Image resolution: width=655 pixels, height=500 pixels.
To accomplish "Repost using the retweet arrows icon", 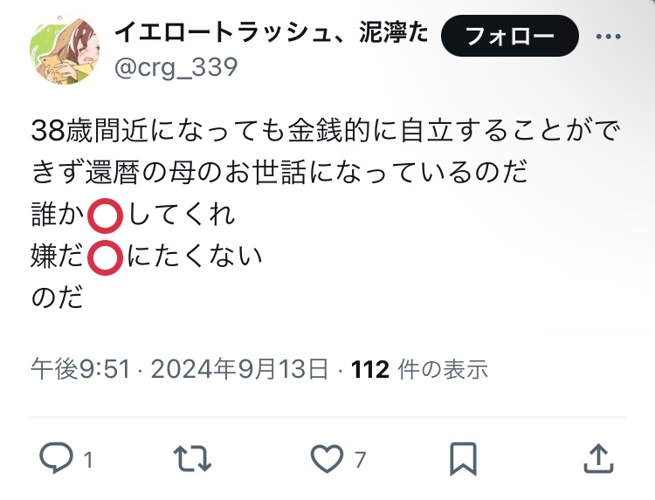I will tap(192, 459).
